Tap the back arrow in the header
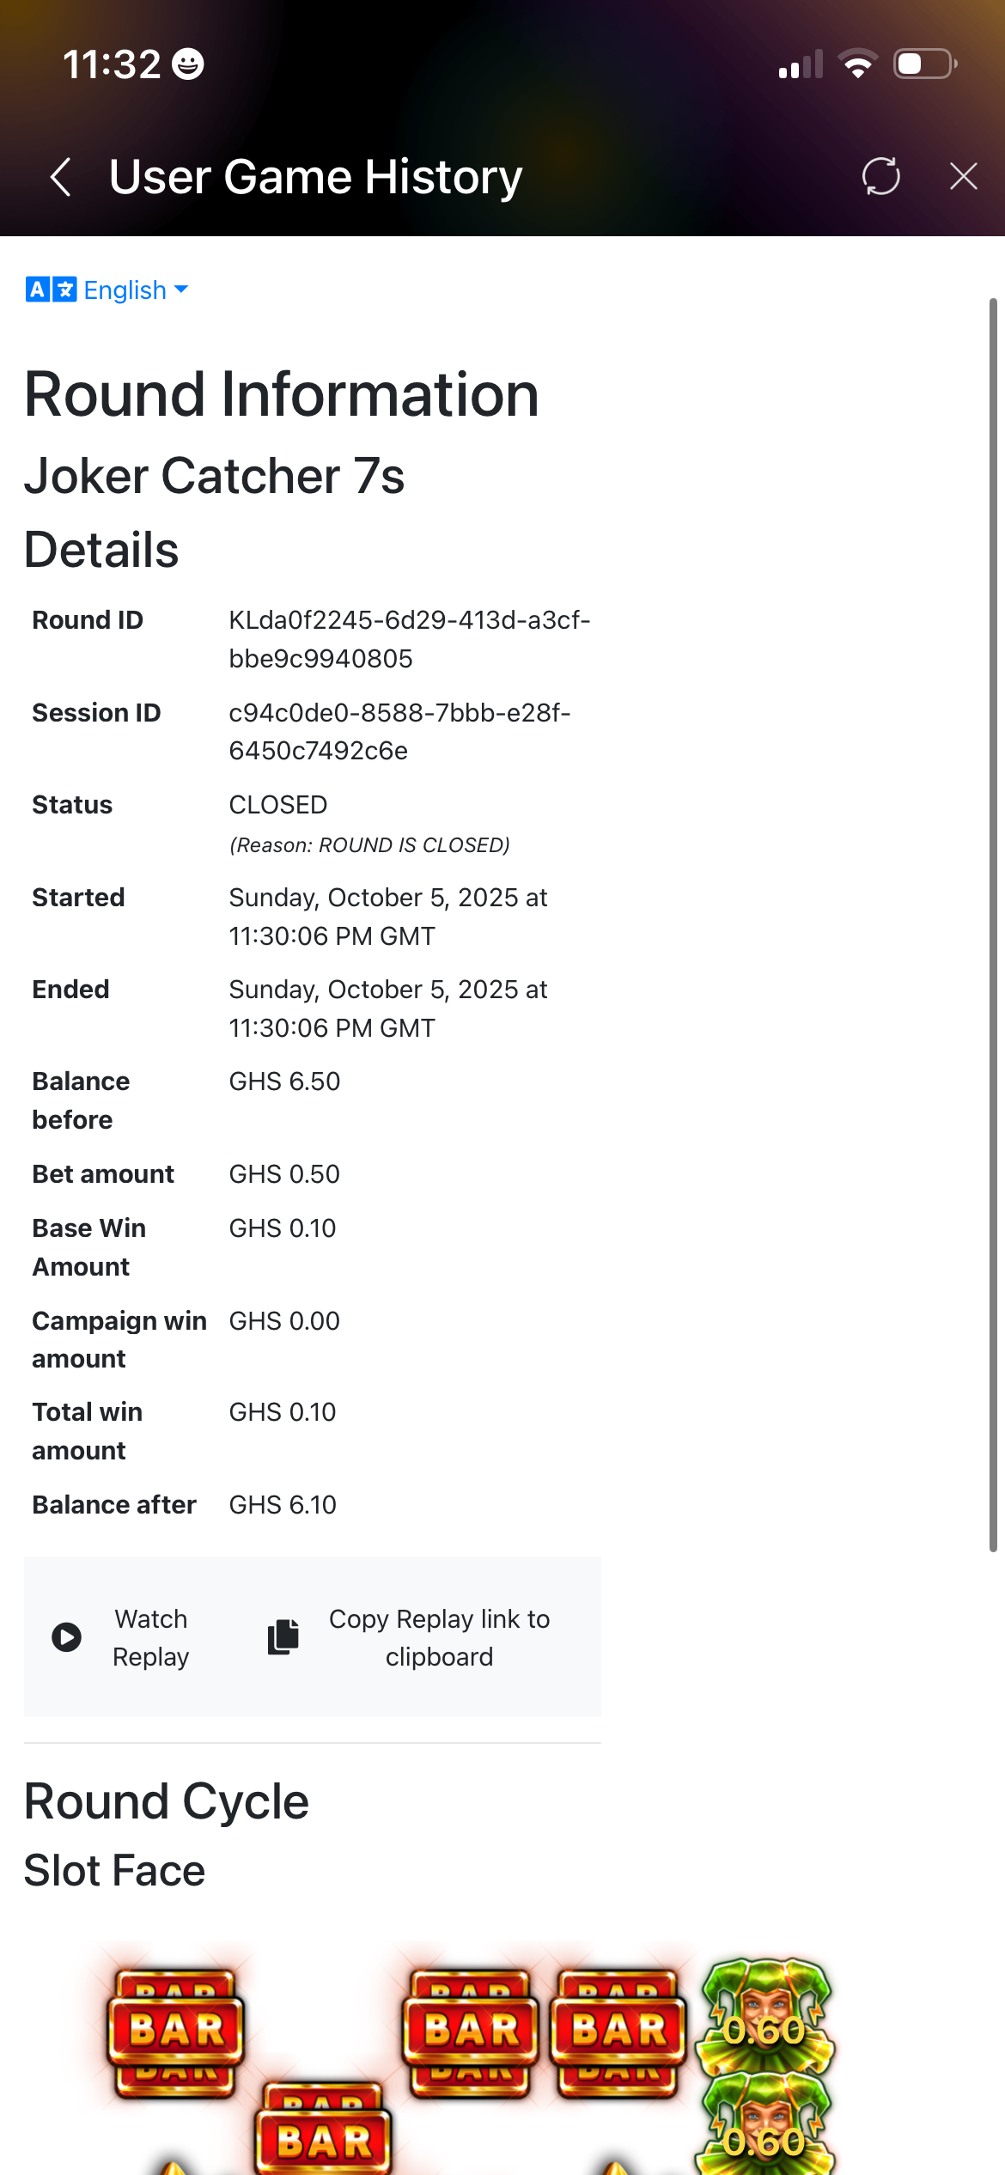The height and width of the screenshot is (2175, 1005). [x=60, y=177]
